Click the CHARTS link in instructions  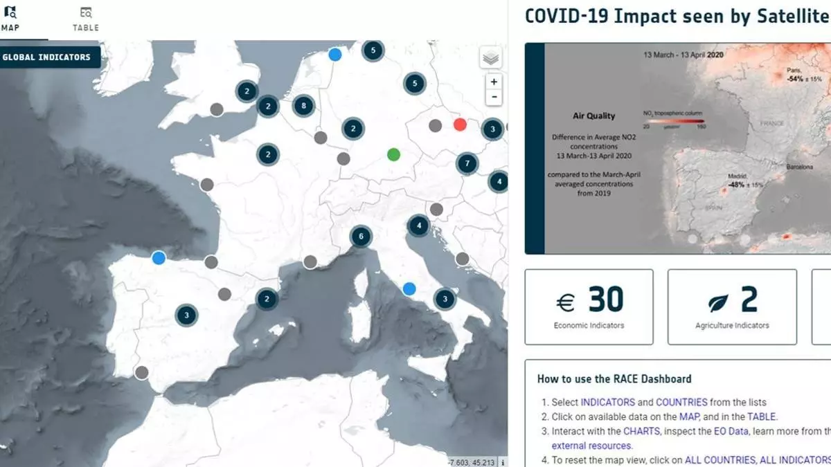[642, 431]
